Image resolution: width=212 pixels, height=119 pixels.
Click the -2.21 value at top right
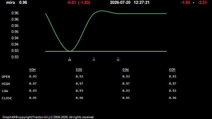[x=202, y=2]
